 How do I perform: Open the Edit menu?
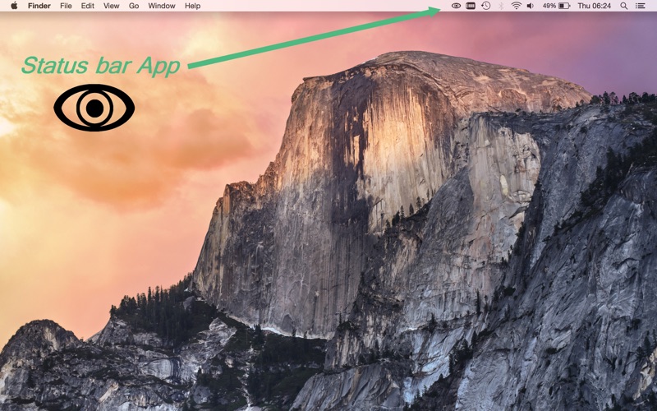tap(87, 6)
